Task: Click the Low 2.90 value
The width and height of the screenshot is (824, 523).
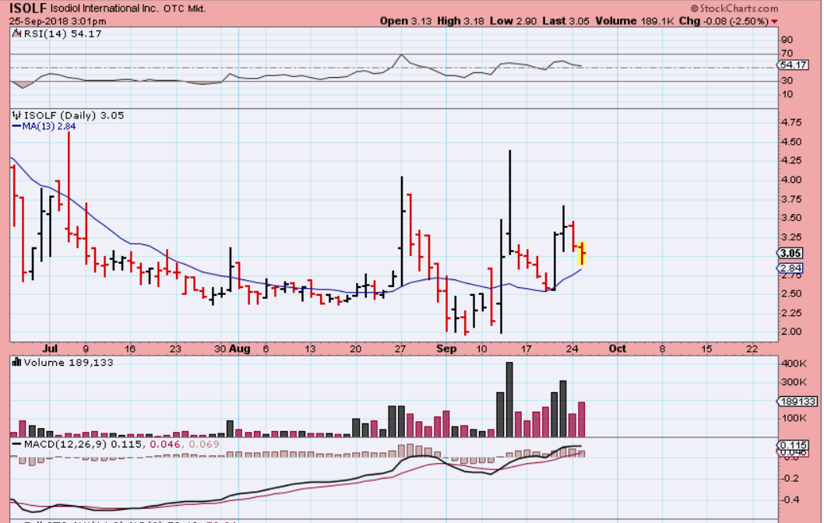Action: (513, 21)
